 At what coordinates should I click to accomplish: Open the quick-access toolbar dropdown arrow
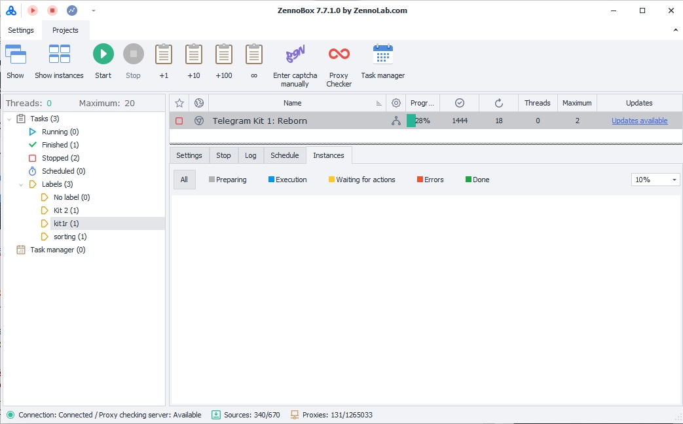93,10
